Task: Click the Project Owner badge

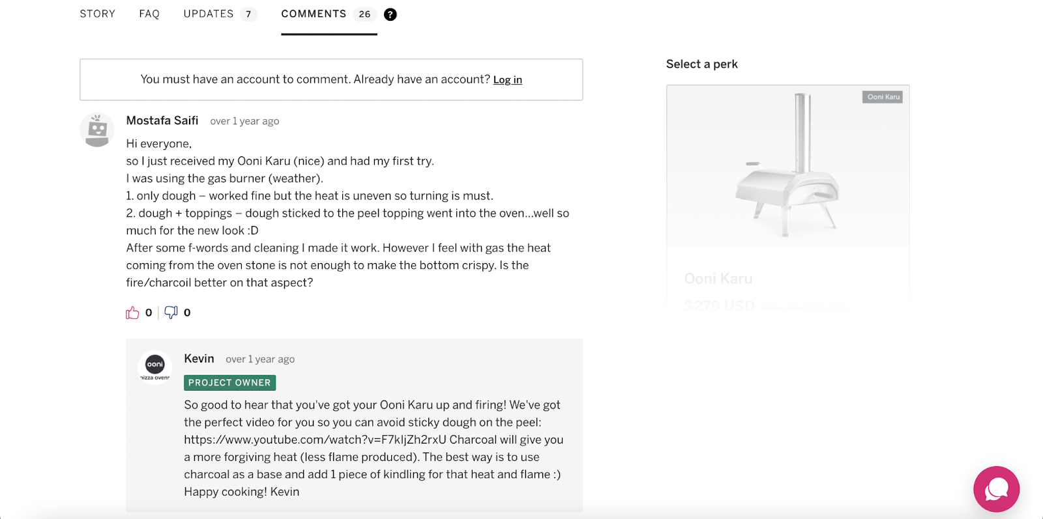Action: click(x=229, y=383)
